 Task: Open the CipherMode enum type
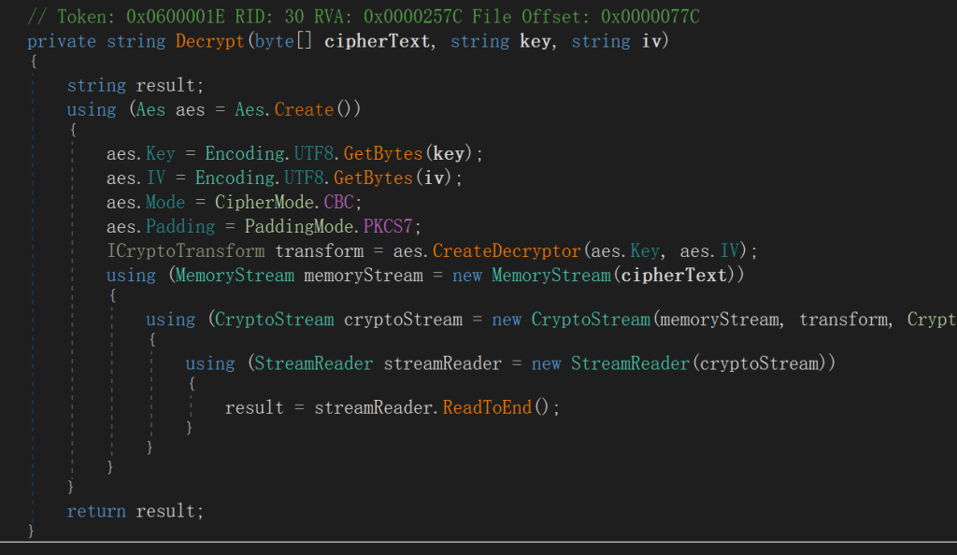(264, 203)
